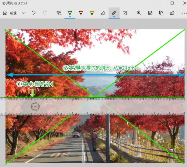Open the dropdown arrow next to 新規
The image size is (187, 167).
pos(24,13)
